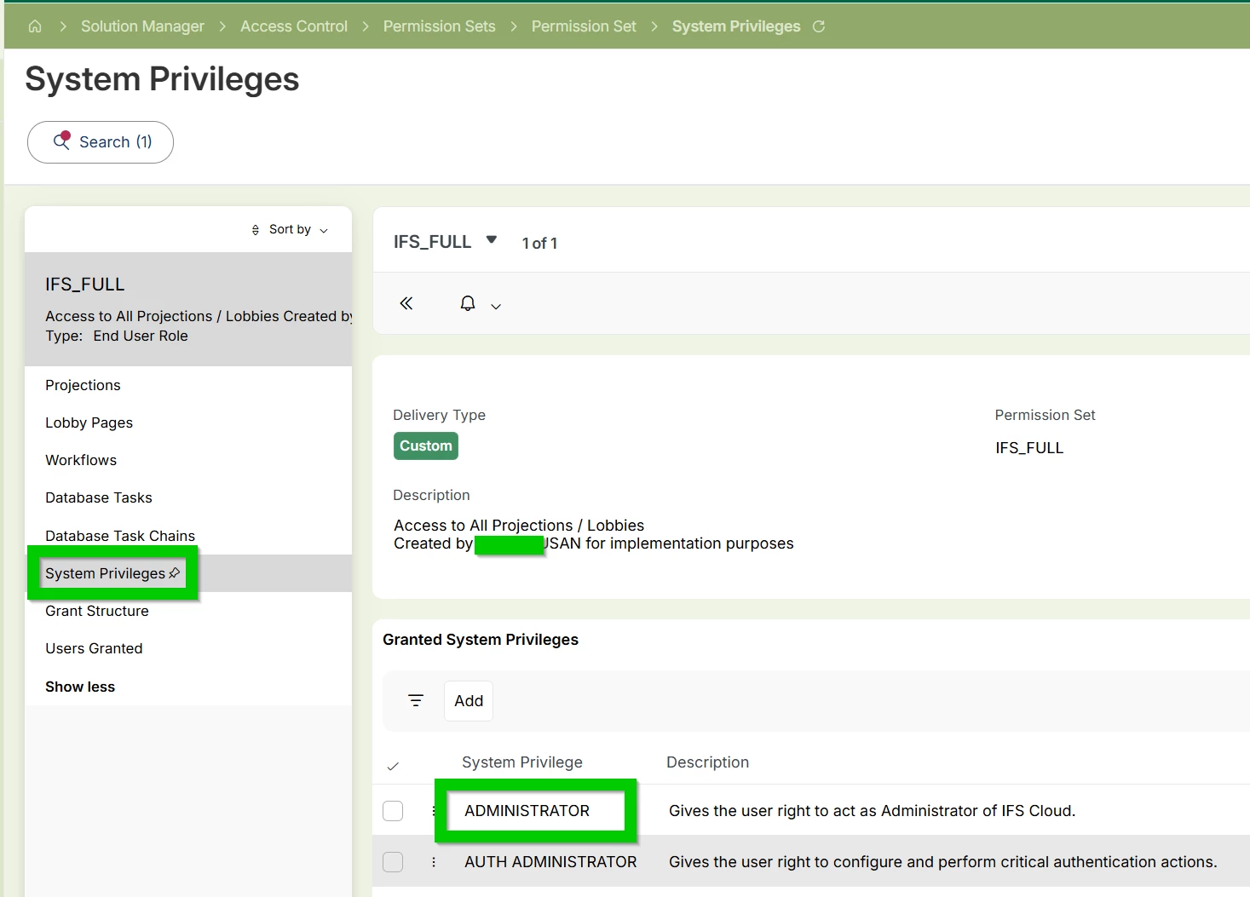Go to Solution Manager breadcrumb
The image size is (1250, 897).
pyautogui.click(x=142, y=26)
